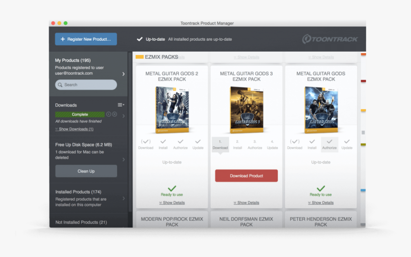Select 4. Update step of Metal Guitar Gods 3

pyautogui.click(x=272, y=145)
